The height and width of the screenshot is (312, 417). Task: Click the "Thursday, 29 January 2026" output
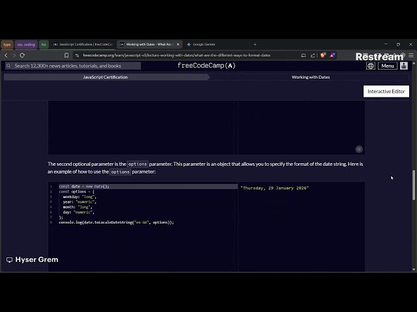[x=274, y=188]
